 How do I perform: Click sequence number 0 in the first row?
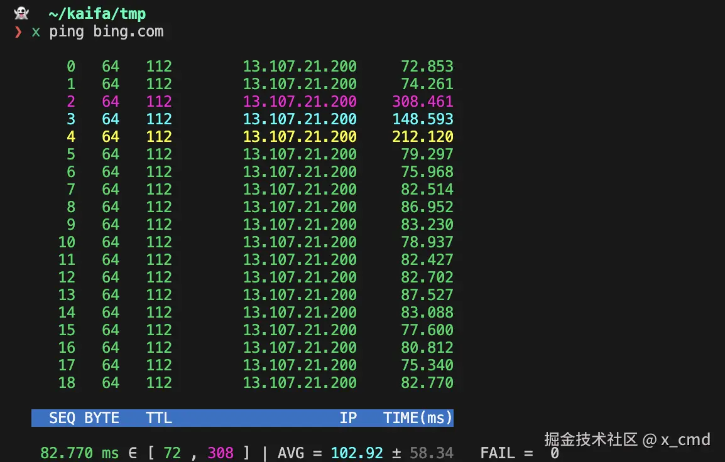[x=70, y=66]
